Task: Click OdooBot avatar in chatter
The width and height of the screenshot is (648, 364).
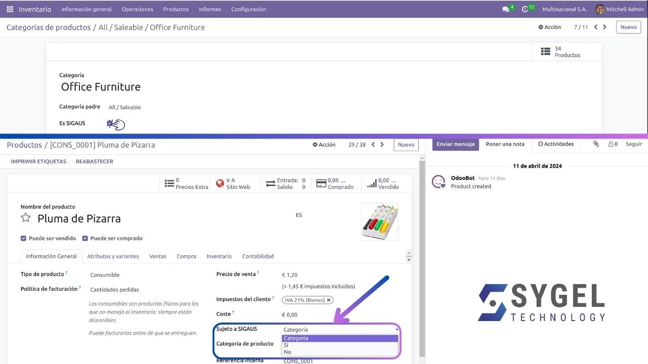Action: pyautogui.click(x=438, y=182)
